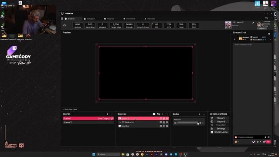Click the folder icon in the Sources header
The image size is (279, 157).
(x=154, y=114)
